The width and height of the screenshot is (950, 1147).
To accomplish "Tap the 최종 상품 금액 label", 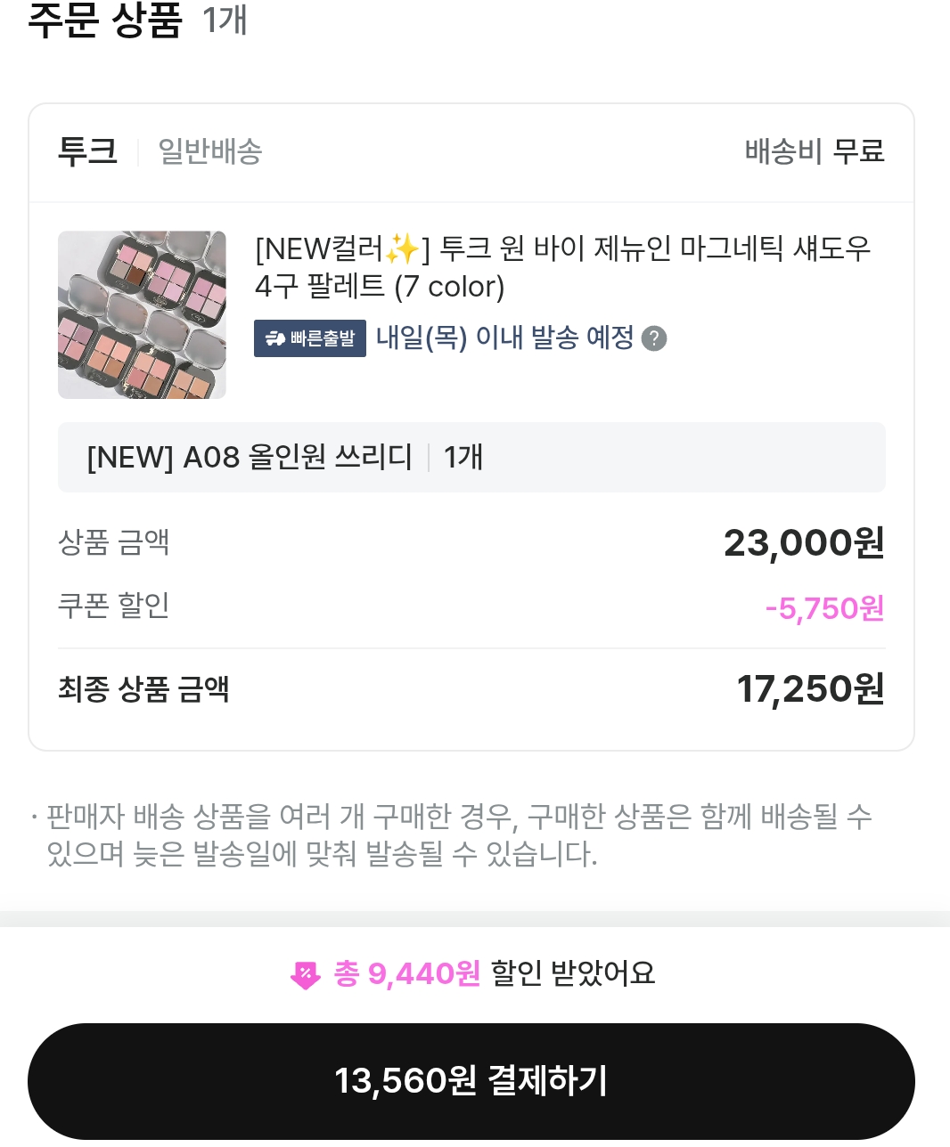I will [143, 688].
